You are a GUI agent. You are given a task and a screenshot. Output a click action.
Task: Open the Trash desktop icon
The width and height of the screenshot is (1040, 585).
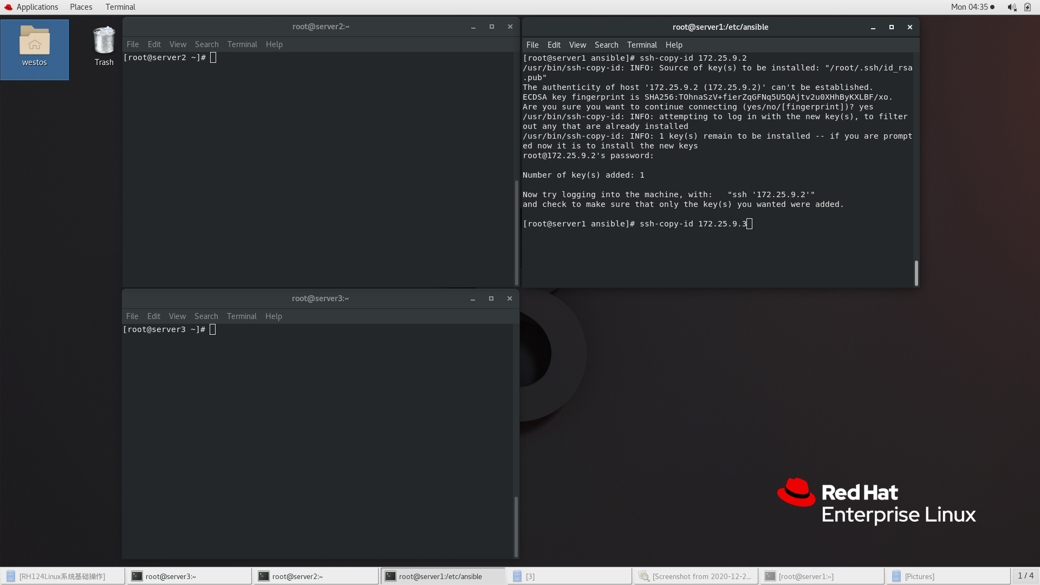[103, 41]
